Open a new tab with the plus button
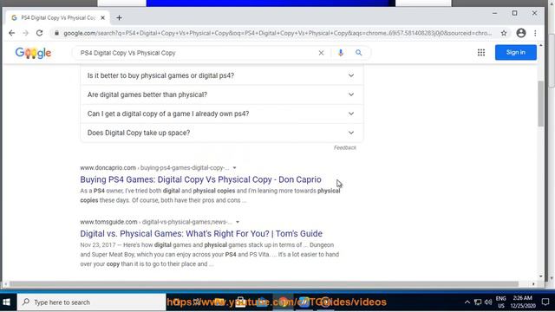 tap(119, 17)
